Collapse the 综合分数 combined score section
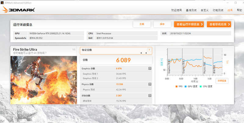This screenshot has height=123, width=244. pyautogui.click(x=150, y=95)
